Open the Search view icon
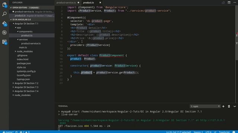The height and width of the screenshot is (133, 238). tap(4, 14)
